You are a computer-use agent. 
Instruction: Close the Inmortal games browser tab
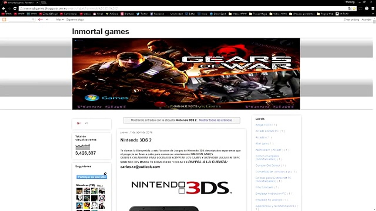(37, 2)
